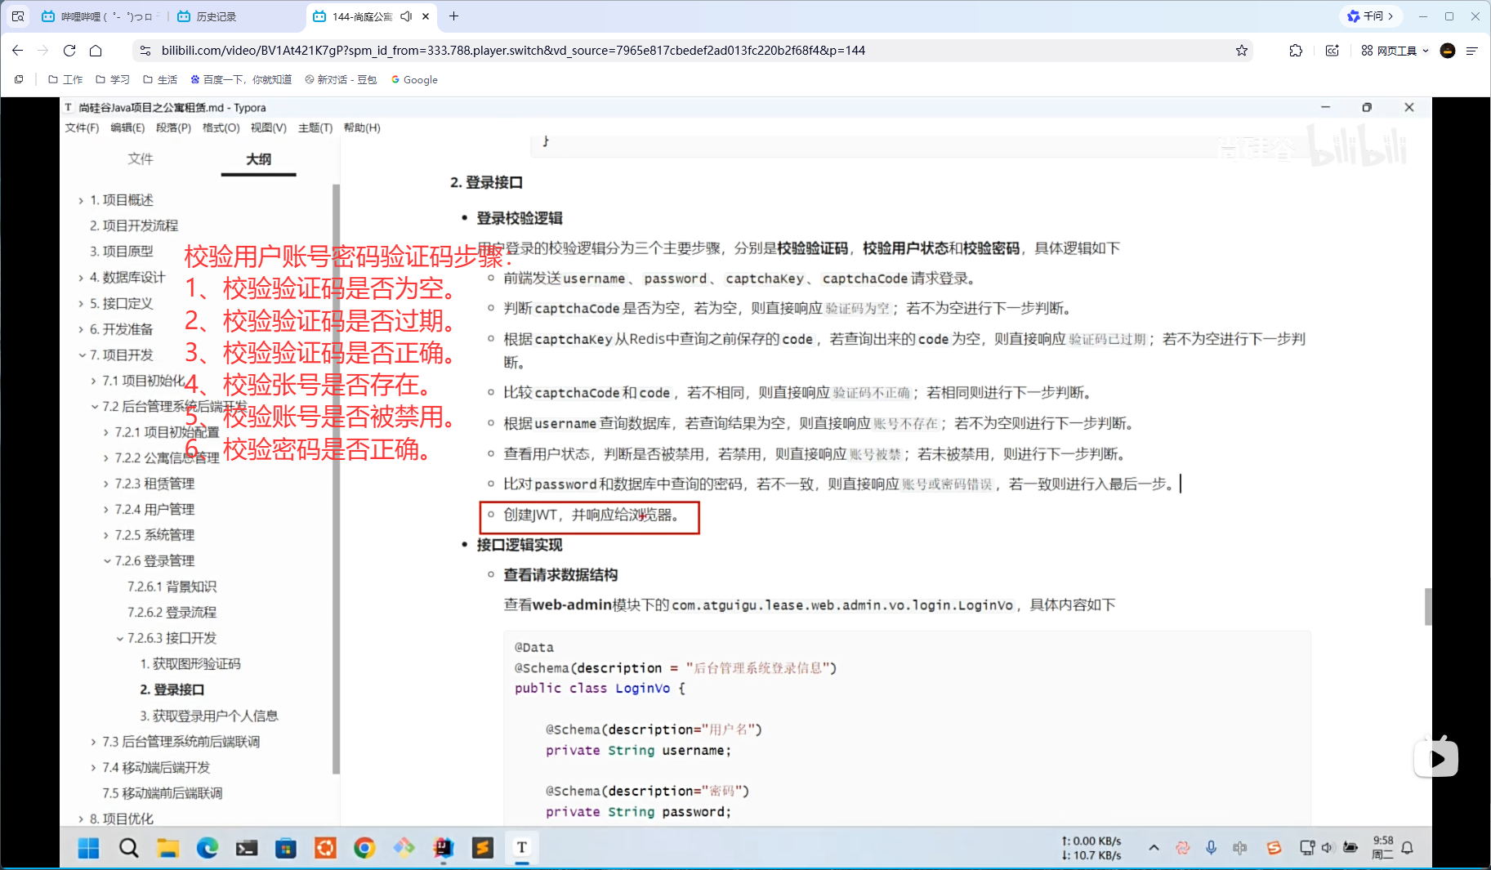Expand 7.2.3 租赁管理 outline node

point(106,484)
